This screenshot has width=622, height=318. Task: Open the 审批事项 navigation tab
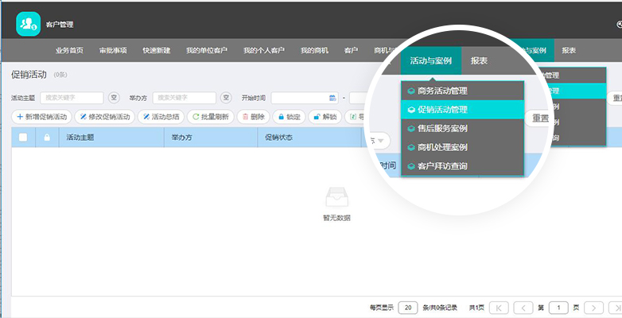coord(113,50)
